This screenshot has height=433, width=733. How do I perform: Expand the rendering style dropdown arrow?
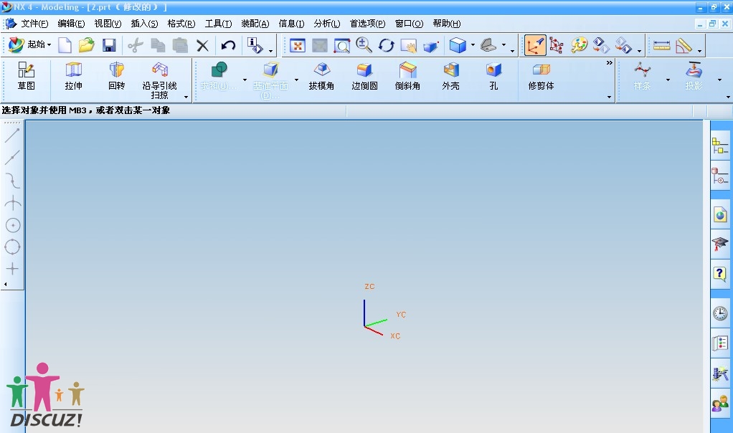click(473, 45)
